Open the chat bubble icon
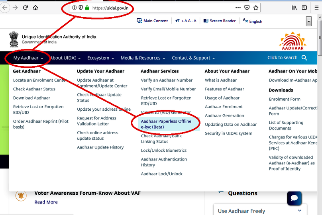322x215 pixels. (294, 198)
